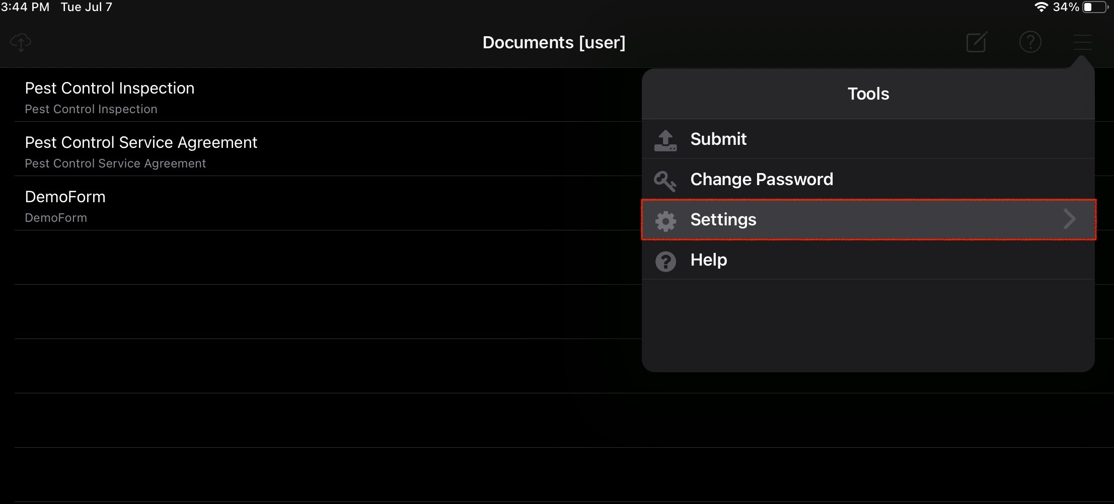Check the battery status icon
Screen dimensions: 1114x504
[1095, 7]
